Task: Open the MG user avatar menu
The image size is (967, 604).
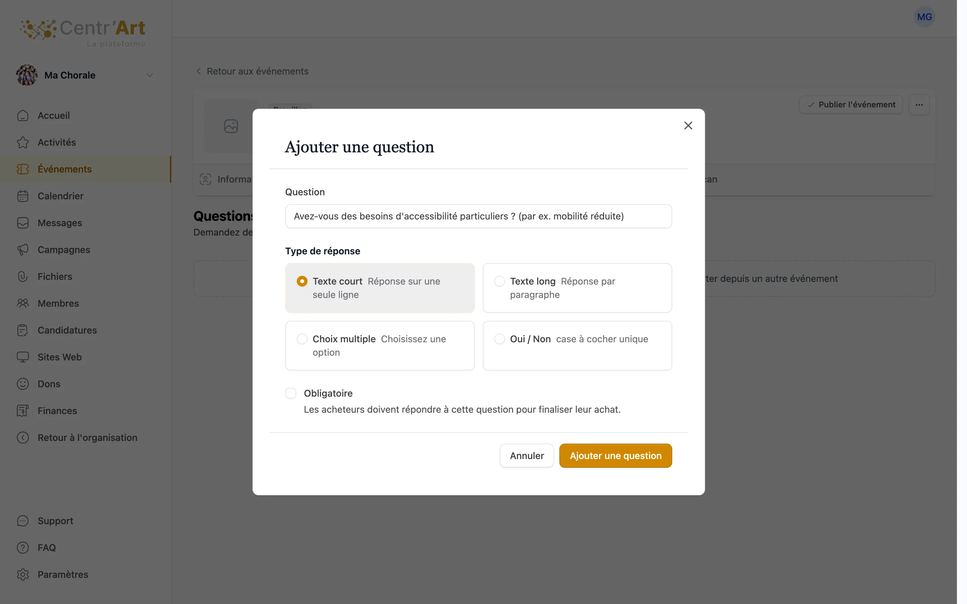Action: 924,17
